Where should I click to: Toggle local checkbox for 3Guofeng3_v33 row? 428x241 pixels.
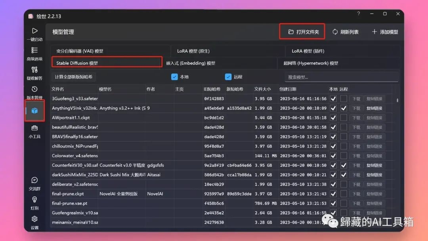333,99
